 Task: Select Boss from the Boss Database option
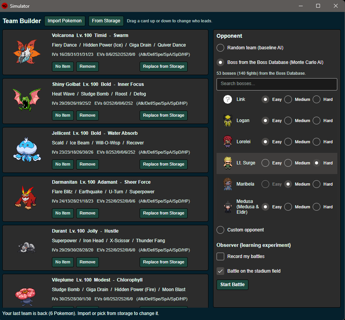[x=220, y=62]
